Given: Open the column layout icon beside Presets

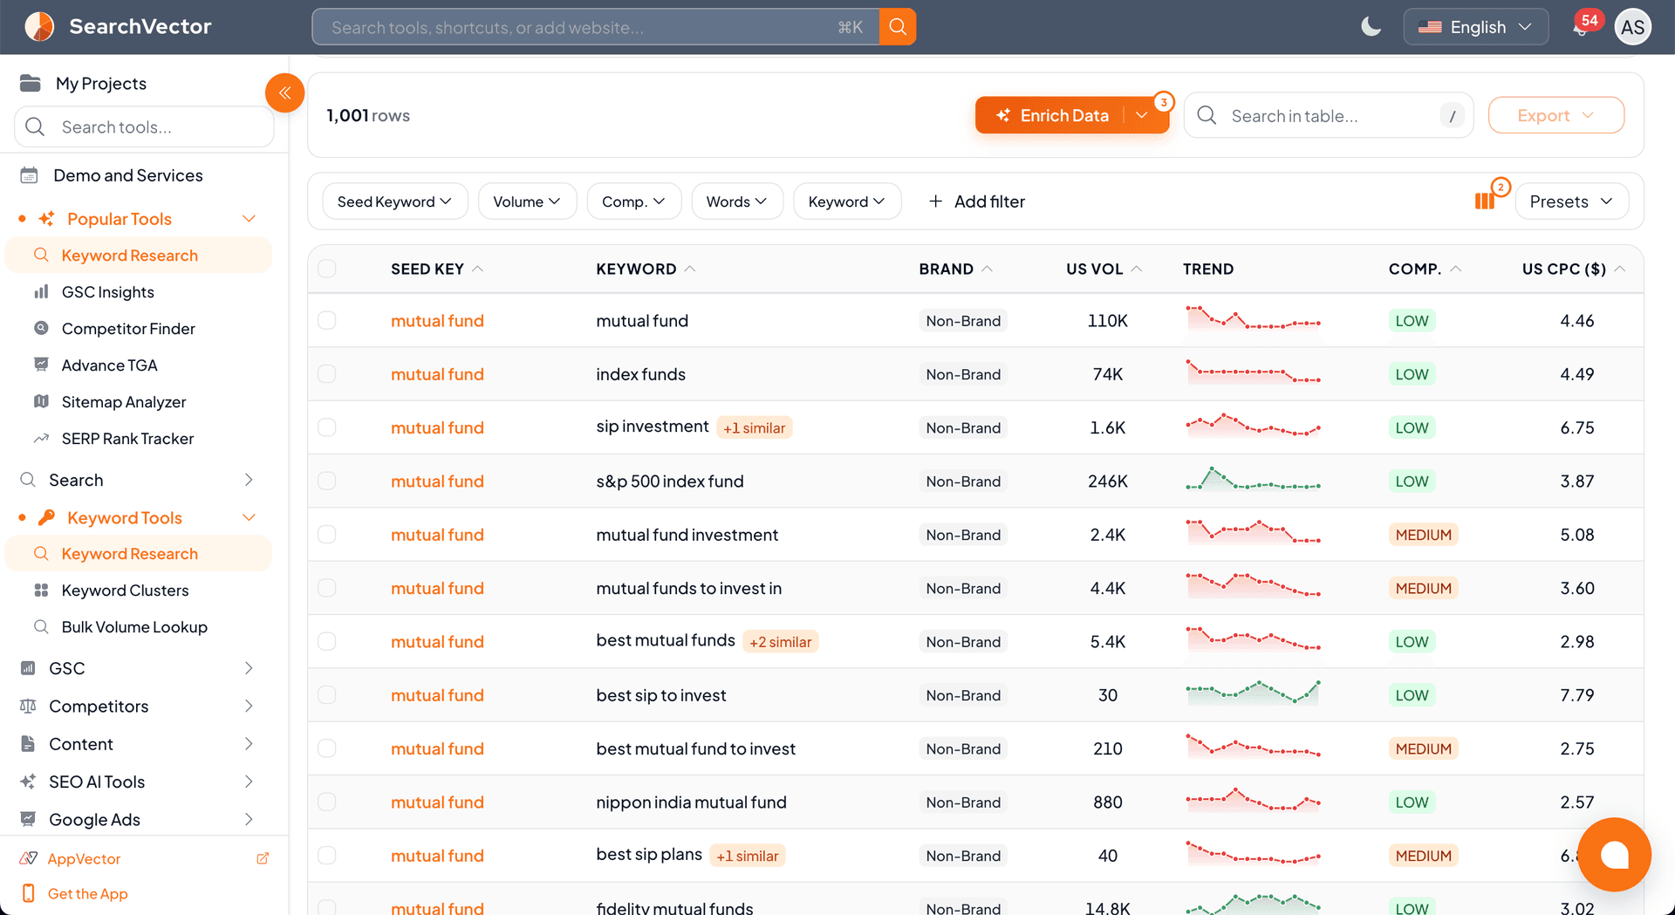Looking at the screenshot, I should click(1485, 201).
